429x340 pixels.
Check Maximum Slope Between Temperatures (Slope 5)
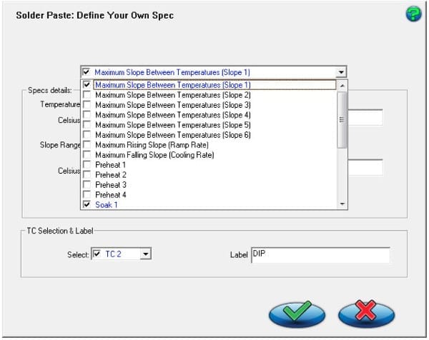tap(87, 124)
